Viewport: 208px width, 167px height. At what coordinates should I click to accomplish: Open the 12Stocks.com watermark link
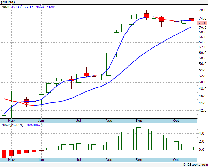coord(195,165)
